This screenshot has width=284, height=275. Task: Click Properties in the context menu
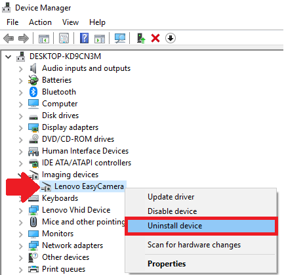click(167, 264)
